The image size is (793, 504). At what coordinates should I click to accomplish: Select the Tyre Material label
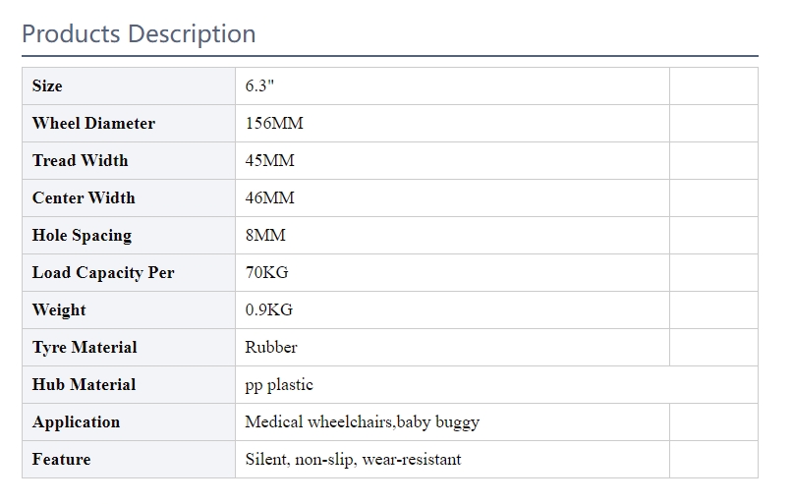pyautogui.click(x=85, y=347)
